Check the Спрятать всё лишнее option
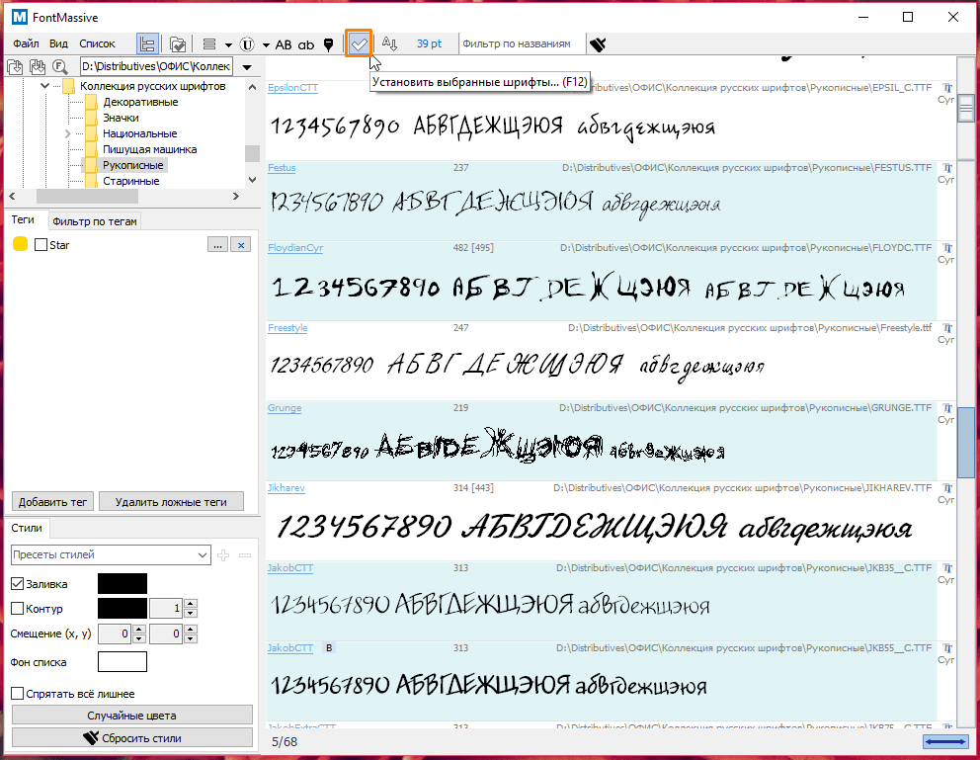Viewport: 980px width, 760px height. [17, 694]
